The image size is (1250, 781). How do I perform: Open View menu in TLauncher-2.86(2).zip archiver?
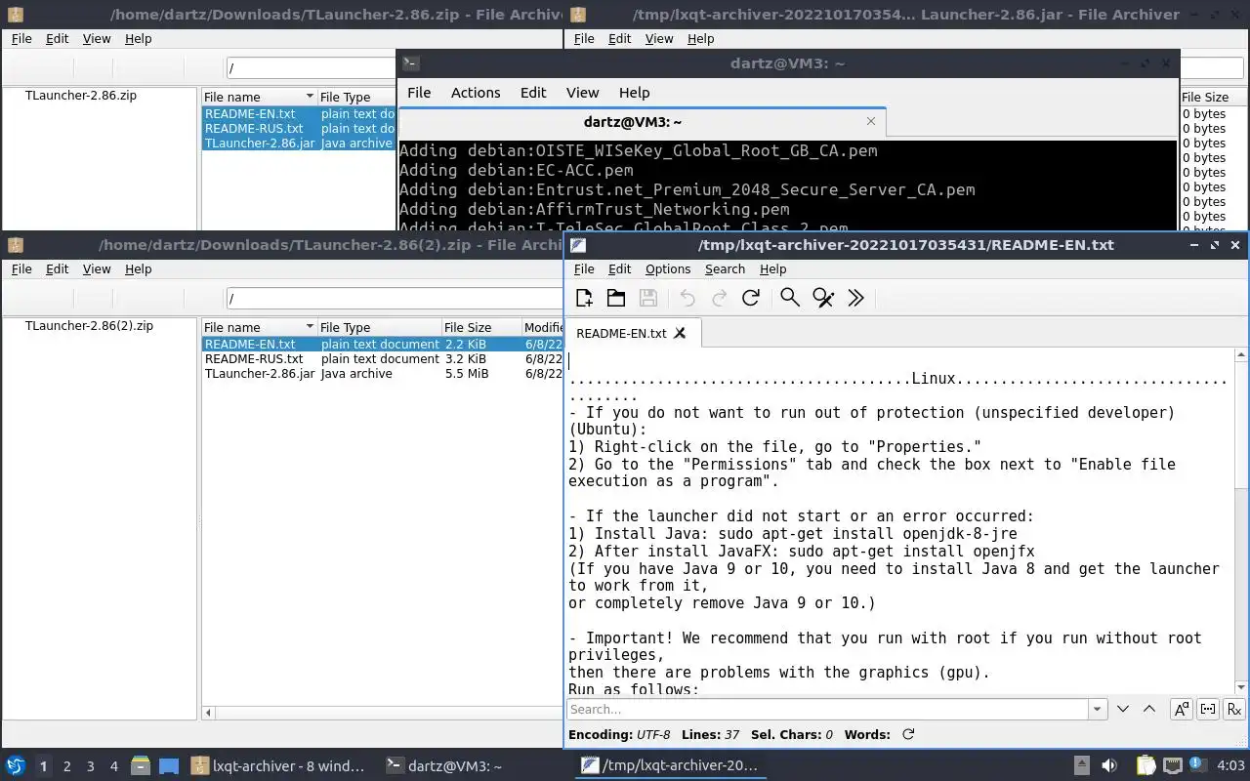(x=97, y=269)
